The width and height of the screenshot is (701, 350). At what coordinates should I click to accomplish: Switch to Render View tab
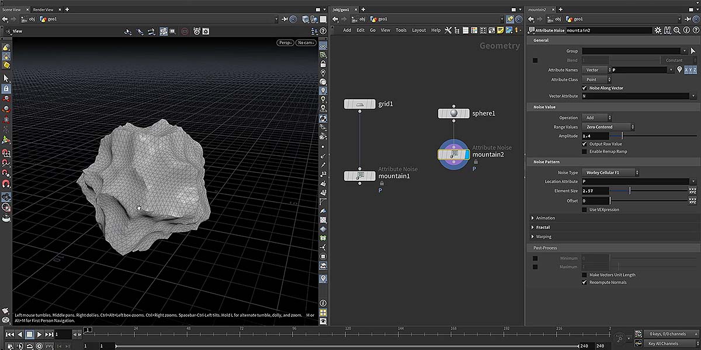click(43, 9)
